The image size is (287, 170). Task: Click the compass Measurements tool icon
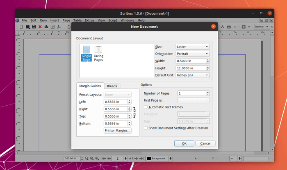tap(222, 27)
